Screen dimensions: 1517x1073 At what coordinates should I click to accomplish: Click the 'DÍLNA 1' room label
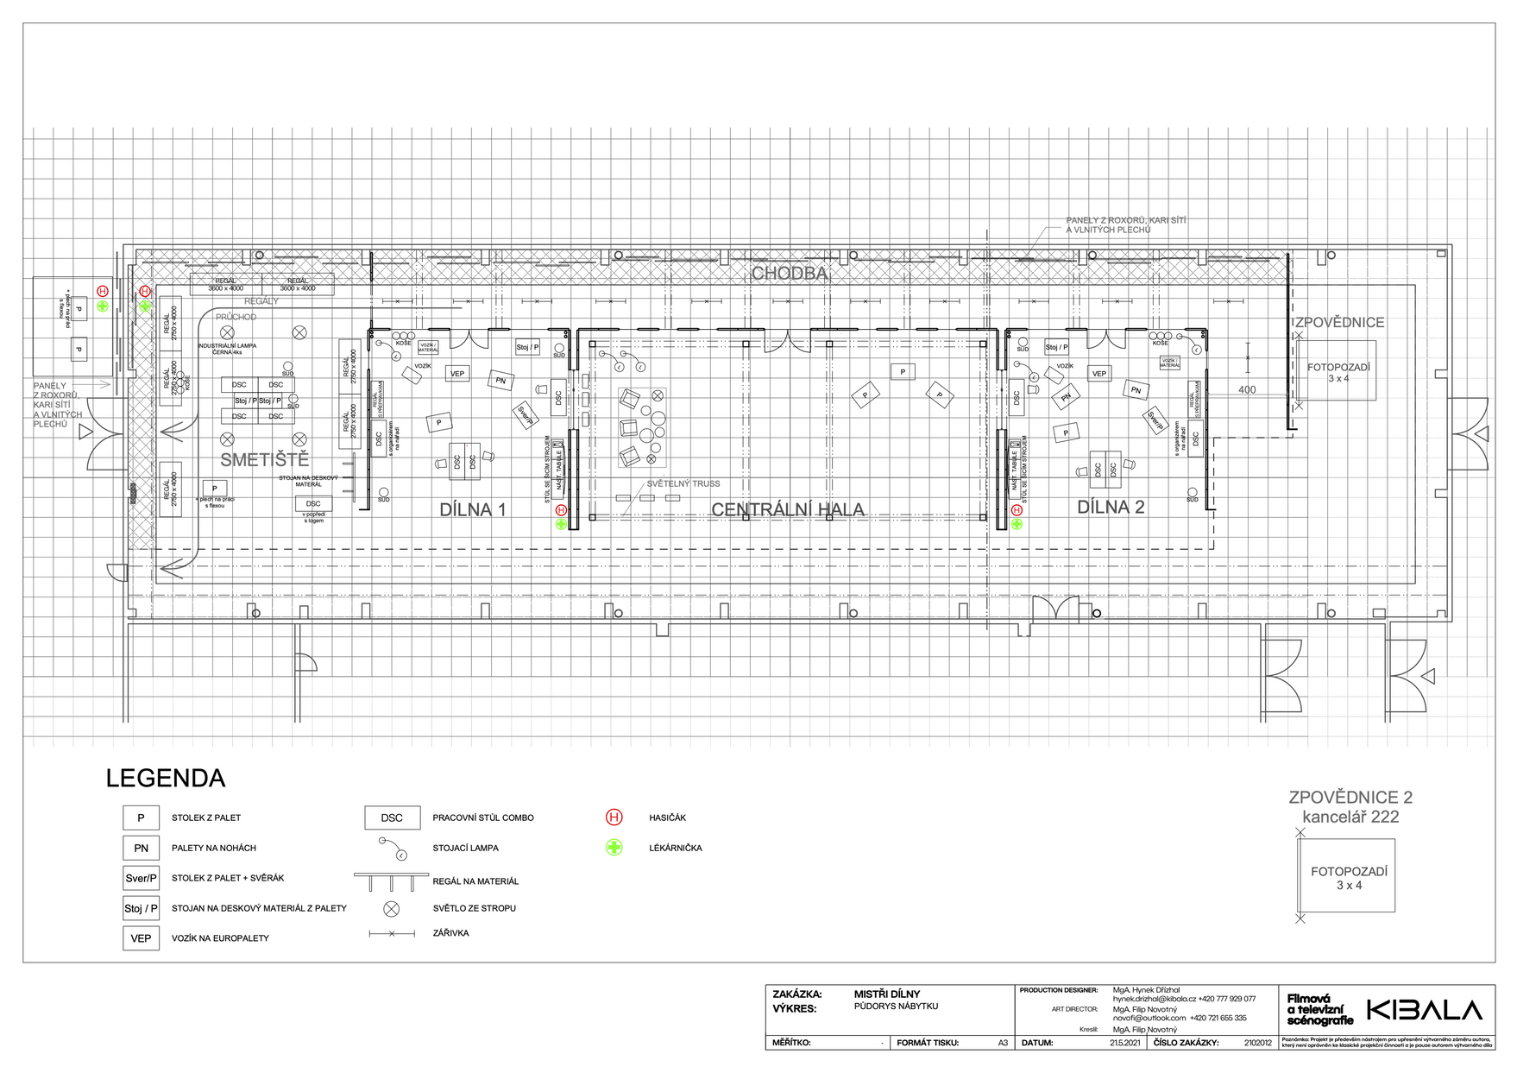pos(472,509)
